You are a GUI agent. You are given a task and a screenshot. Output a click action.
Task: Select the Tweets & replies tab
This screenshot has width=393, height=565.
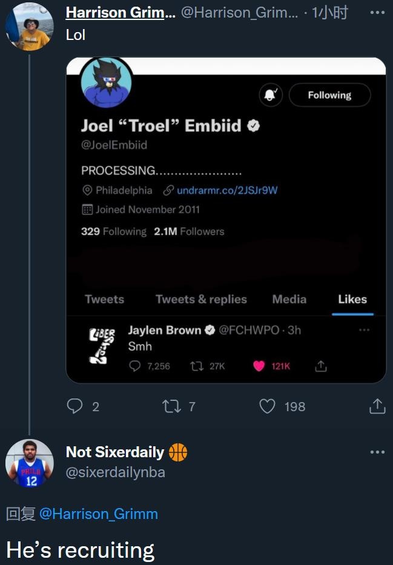(x=201, y=299)
